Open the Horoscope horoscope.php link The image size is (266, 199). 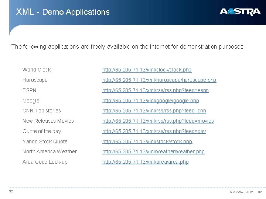pyautogui.click(x=159, y=80)
